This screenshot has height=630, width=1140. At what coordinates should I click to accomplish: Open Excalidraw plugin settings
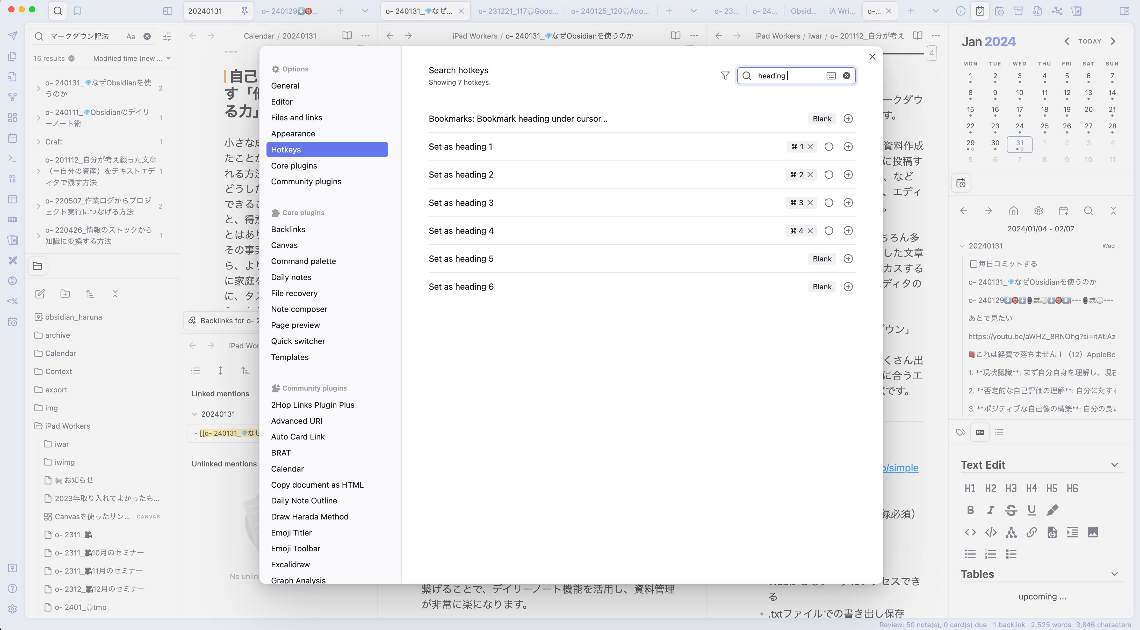[x=327, y=565]
